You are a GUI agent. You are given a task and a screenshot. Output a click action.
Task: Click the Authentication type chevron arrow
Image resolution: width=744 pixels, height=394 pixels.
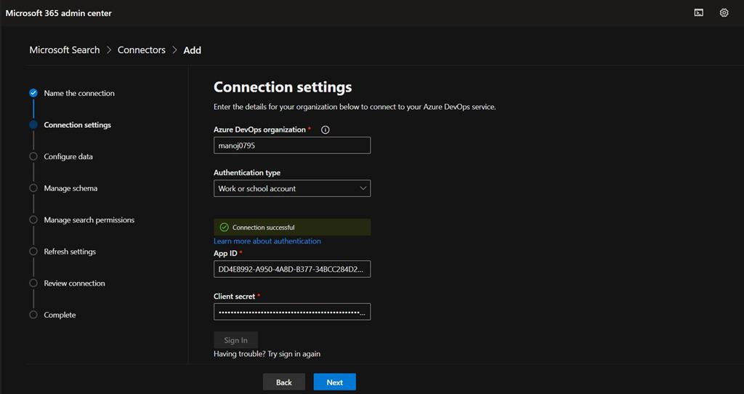click(363, 188)
